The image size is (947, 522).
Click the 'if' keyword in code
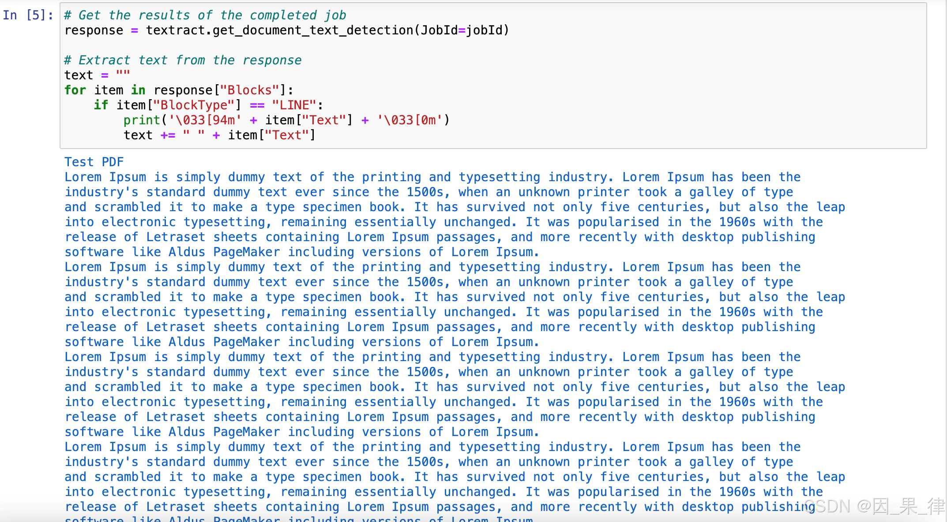[101, 105]
